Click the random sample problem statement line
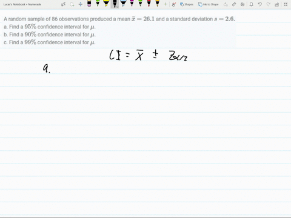This screenshot has width=291, height=218. [x=119, y=19]
